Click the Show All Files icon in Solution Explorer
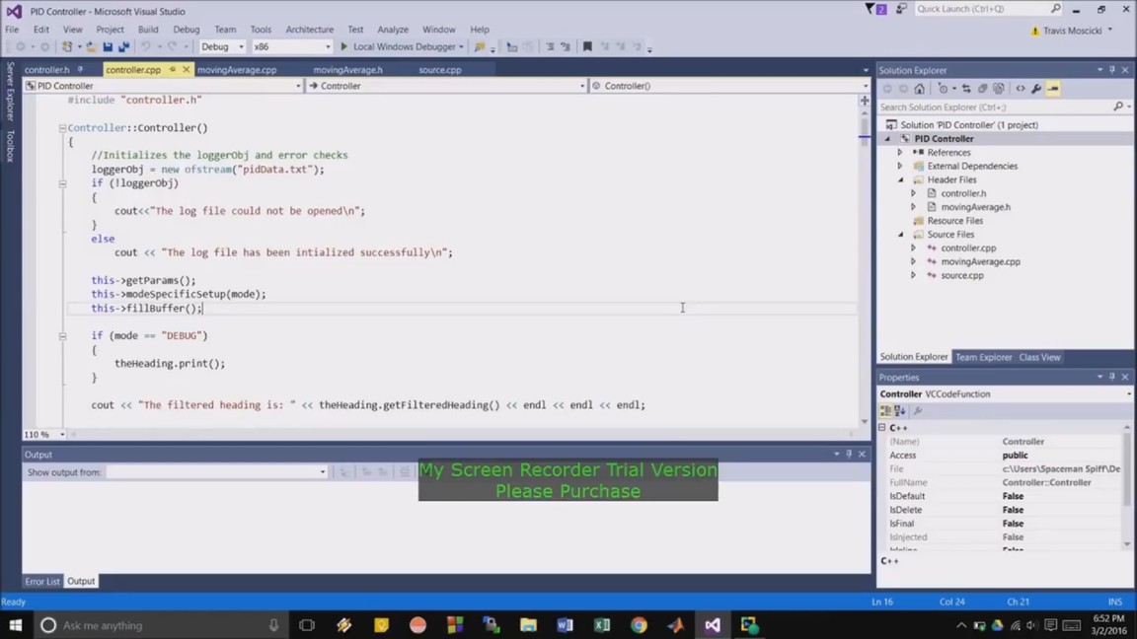This screenshot has height=639, width=1137. tap(999, 89)
